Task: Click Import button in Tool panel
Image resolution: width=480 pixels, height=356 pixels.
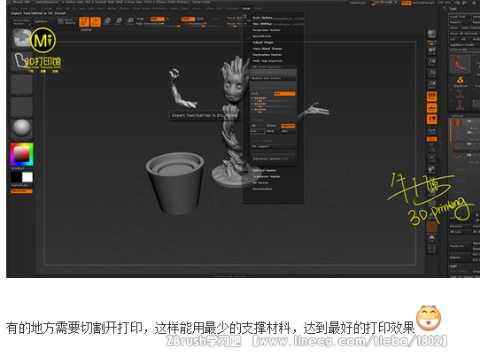Action: pyautogui.click(x=460, y=22)
